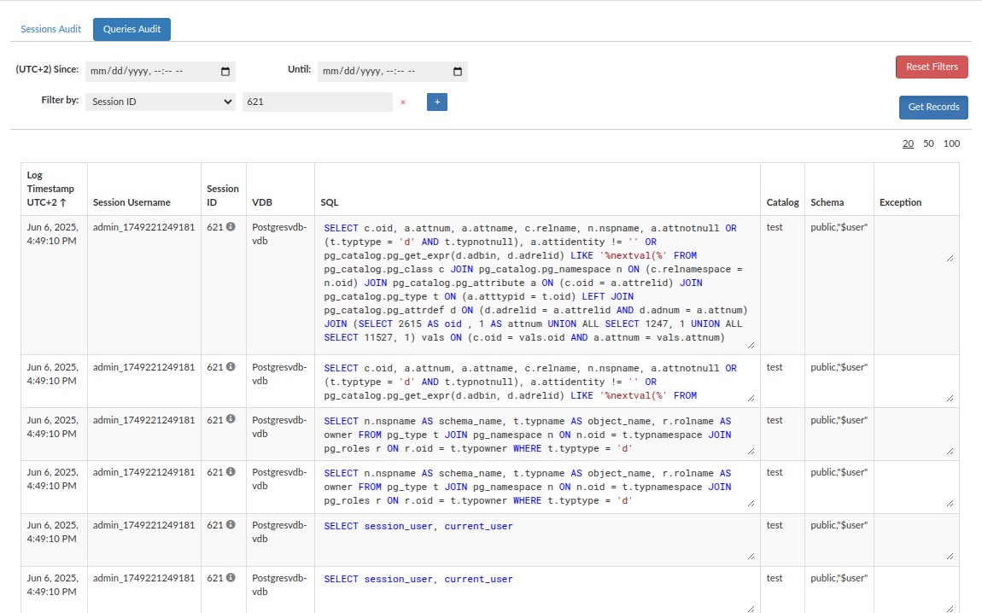Image resolution: width=982 pixels, height=613 pixels.
Task: Grab the SQL box resize handle, UNION ALL row
Action: (751, 346)
